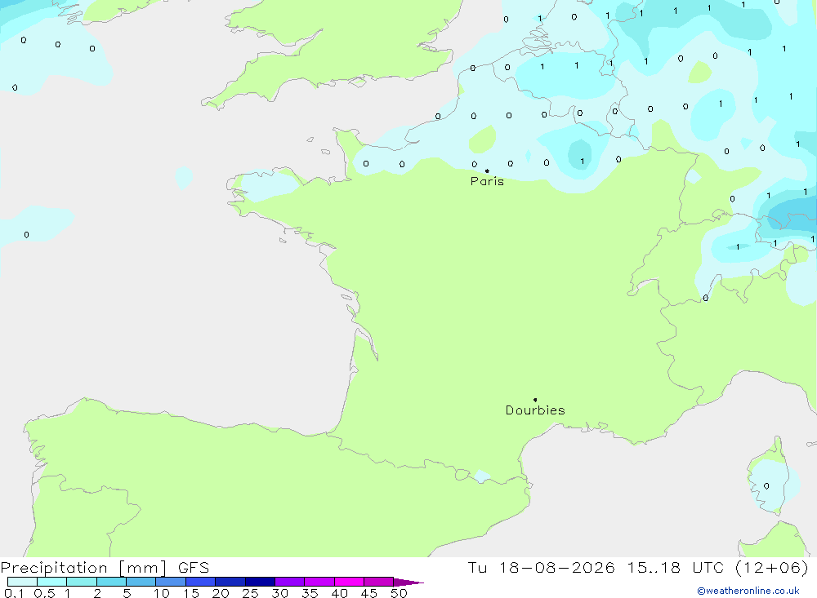817x598 pixels.
Task: Click the 15..18 UTC time range
Action: 676,568
